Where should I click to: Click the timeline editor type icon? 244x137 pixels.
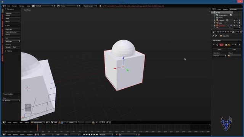pos(4,134)
